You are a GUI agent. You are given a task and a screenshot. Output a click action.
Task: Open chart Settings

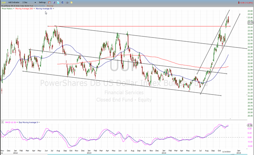coord(42,2)
